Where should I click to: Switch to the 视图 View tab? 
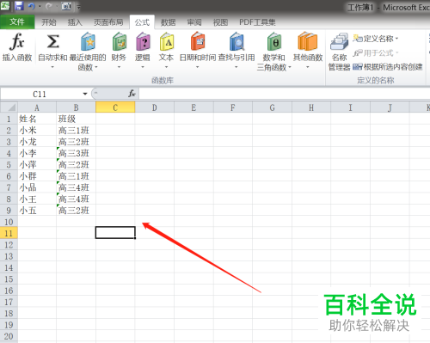coord(220,22)
